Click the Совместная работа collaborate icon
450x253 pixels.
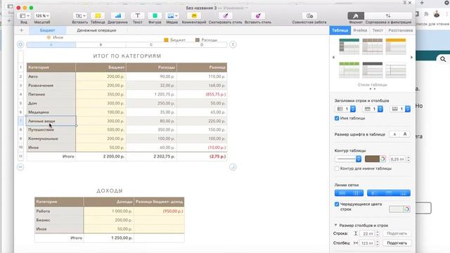(309, 15)
